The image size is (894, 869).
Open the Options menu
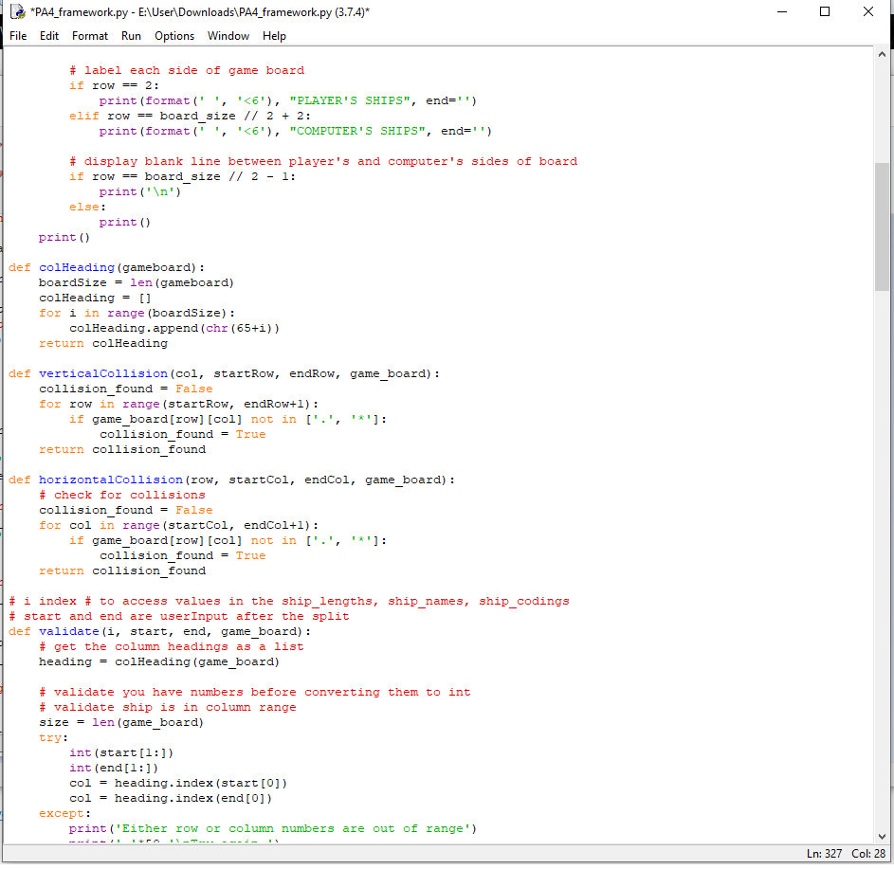pos(173,36)
